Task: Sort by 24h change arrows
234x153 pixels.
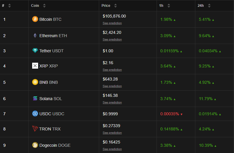Action: 209,6
